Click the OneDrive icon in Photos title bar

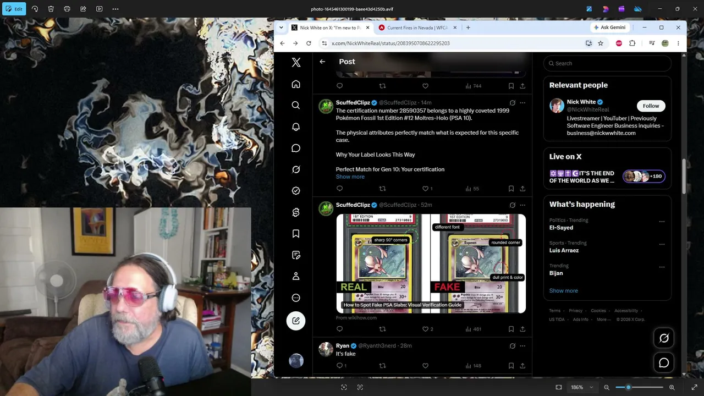638,9
